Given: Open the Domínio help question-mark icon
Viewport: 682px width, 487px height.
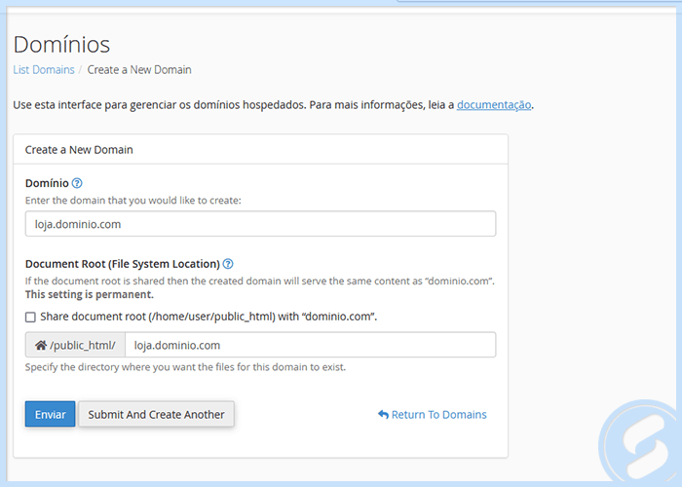Looking at the screenshot, I should click(x=77, y=183).
